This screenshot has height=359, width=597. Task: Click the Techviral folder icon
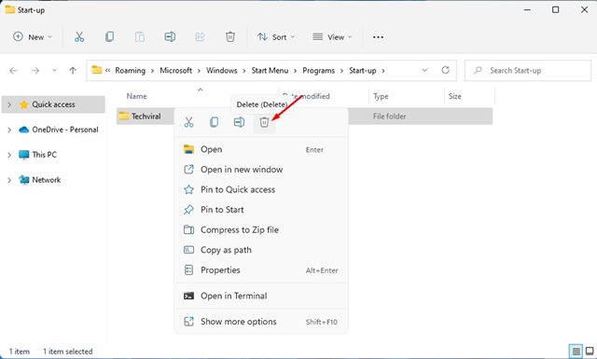124,116
